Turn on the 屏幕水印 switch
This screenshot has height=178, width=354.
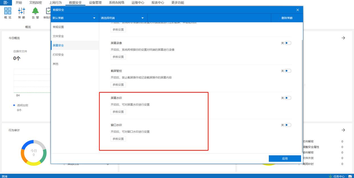pyautogui.click(x=288, y=98)
